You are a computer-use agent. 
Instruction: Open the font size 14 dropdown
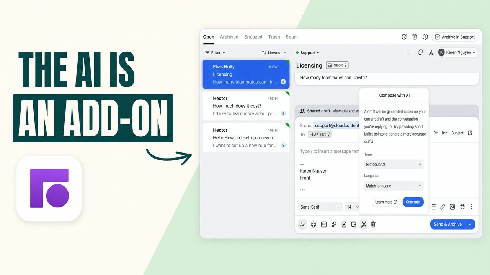[352, 207]
